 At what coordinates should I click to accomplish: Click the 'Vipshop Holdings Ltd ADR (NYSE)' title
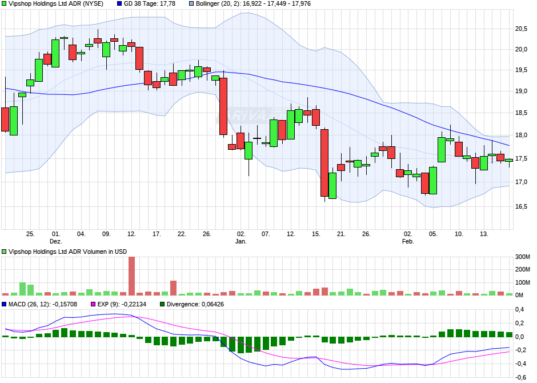(56, 4)
